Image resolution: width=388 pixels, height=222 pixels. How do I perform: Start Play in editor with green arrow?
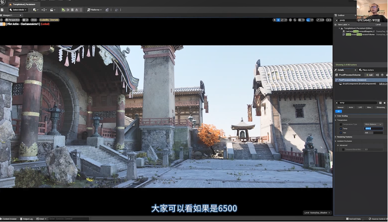pyautogui.click(x=63, y=10)
